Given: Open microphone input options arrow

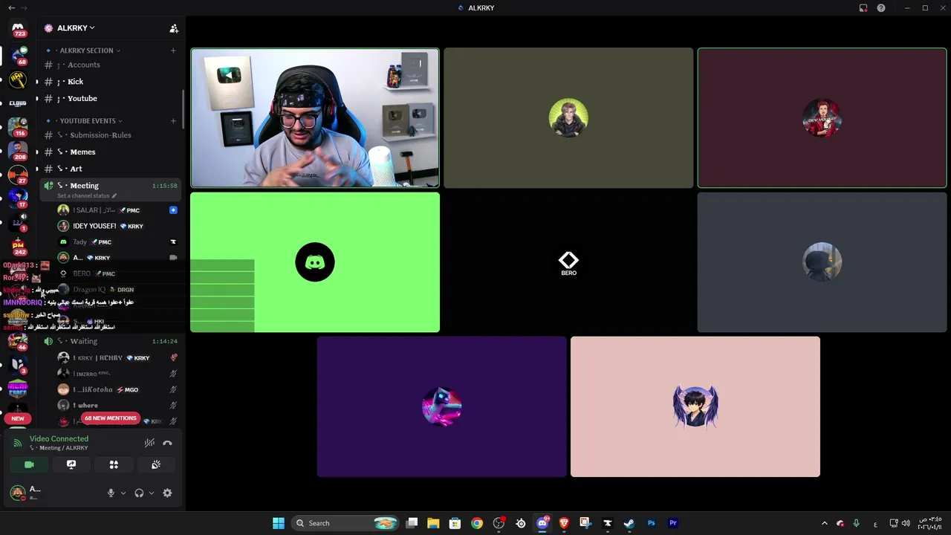Looking at the screenshot, I should [123, 493].
